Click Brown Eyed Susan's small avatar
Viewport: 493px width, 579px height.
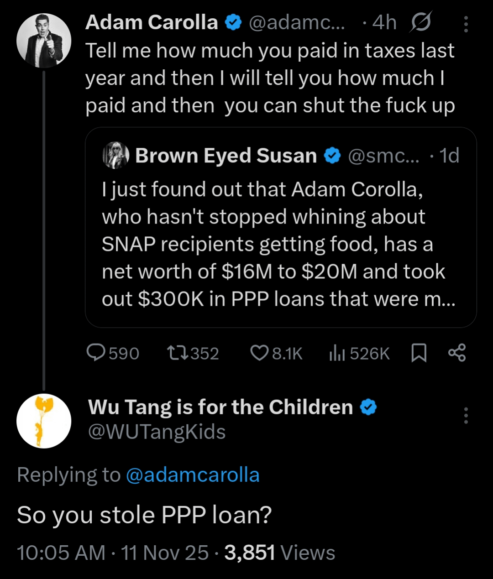click(116, 156)
